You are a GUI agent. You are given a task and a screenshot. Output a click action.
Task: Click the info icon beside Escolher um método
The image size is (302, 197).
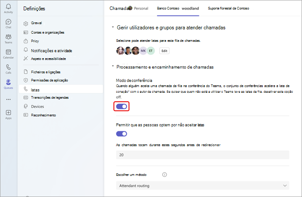pos(164,175)
